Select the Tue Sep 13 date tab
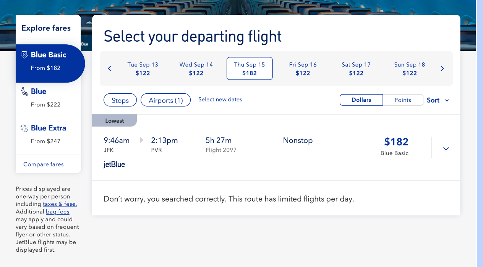Screen dimensions: 483x267 (143, 68)
